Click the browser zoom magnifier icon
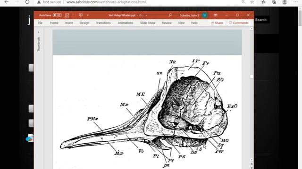Image resolution: width=302 pixels, height=169 pixels. [x=243, y=2]
